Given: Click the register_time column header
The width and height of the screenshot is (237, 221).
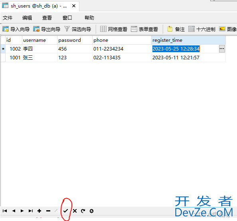Looking at the screenshot, I should (188, 40).
